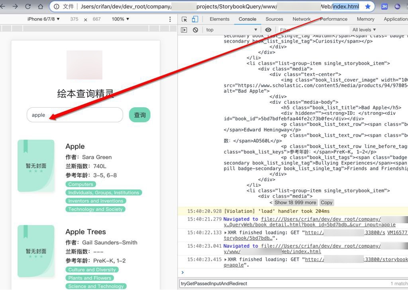
Task: Click Inventors and Inventions tag
Action: tap(96, 201)
